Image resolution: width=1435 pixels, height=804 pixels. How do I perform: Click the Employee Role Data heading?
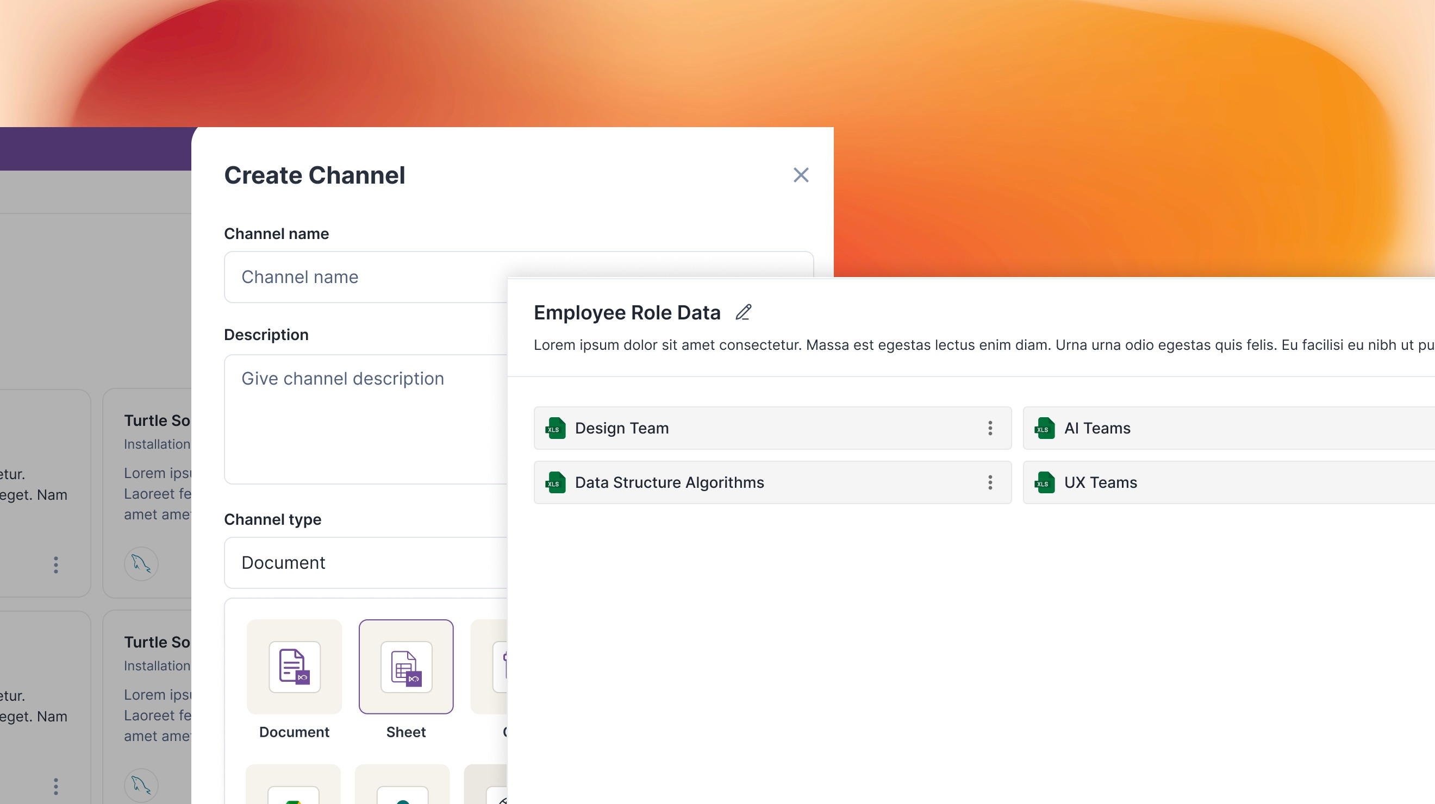pyautogui.click(x=627, y=312)
